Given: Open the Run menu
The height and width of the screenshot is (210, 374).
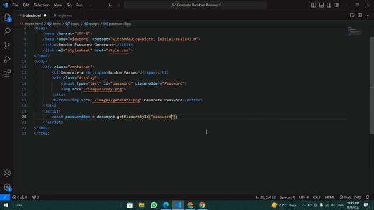Looking at the screenshot, I should [79, 5].
